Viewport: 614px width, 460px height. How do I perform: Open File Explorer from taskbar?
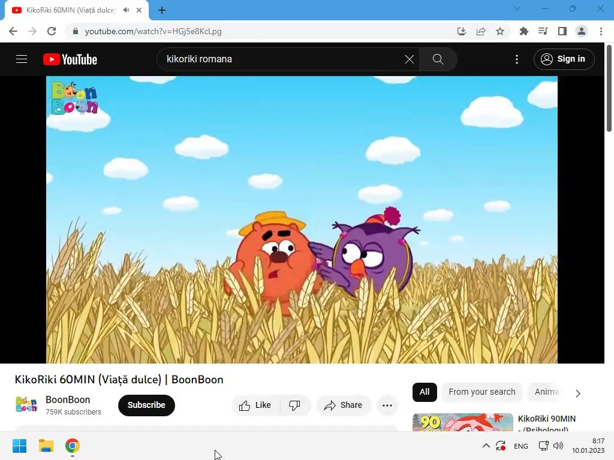(46, 446)
